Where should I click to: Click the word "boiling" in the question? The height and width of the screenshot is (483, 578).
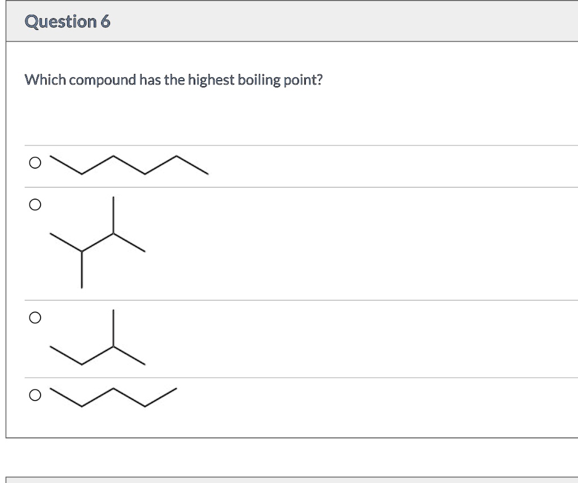(259, 80)
